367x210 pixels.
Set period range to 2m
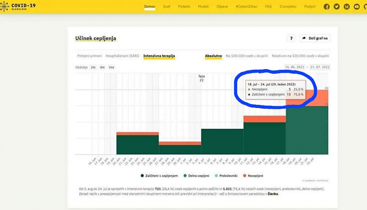pos(93,67)
